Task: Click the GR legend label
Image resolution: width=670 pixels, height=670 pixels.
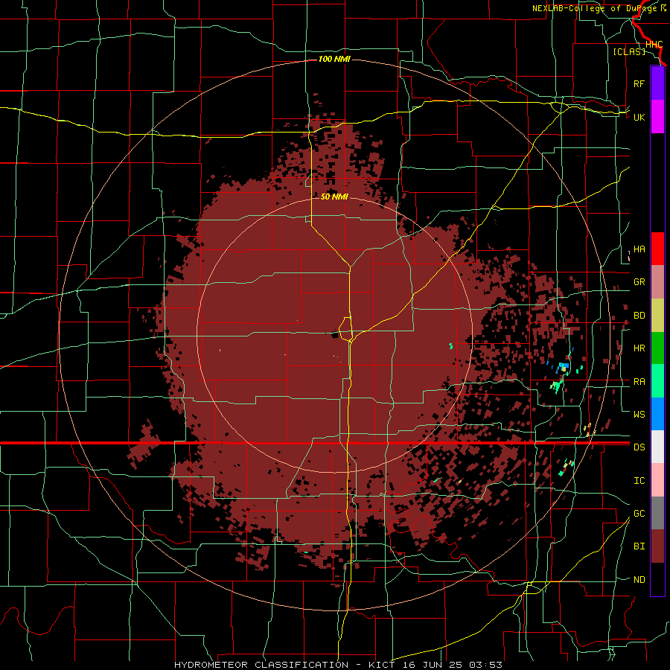Action: [639, 282]
